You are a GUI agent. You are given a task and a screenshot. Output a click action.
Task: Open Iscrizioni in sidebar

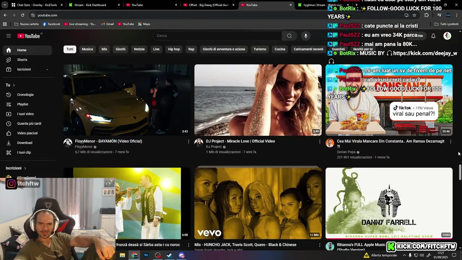(x=27, y=69)
